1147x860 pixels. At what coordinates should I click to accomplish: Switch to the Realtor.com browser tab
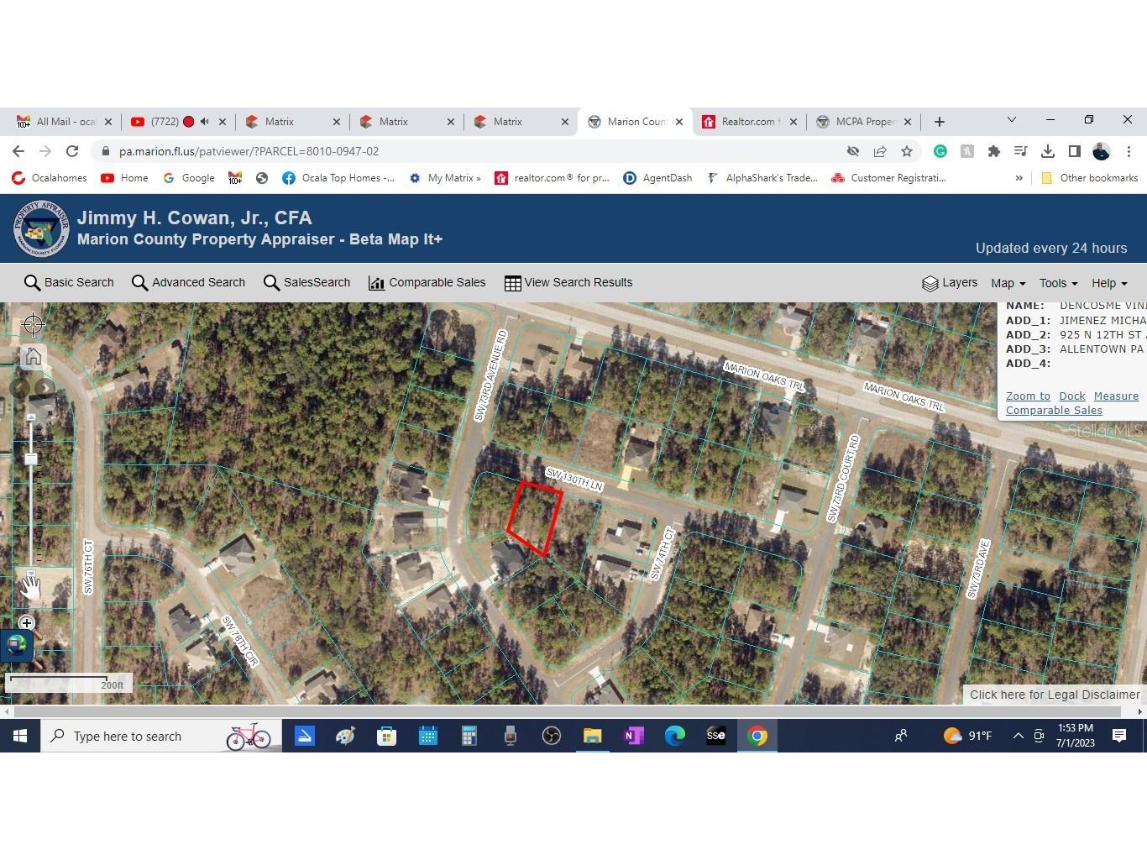[x=747, y=121]
